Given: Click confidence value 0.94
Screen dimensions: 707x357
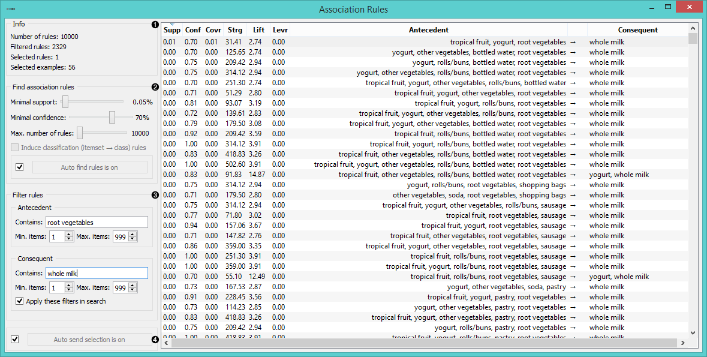Looking at the screenshot, I should click(191, 226).
